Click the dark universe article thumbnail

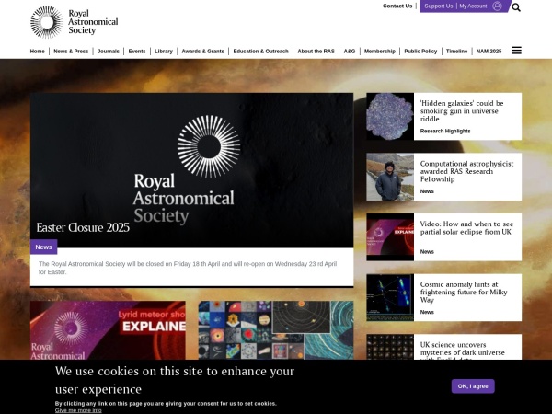[x=390, y=347]
